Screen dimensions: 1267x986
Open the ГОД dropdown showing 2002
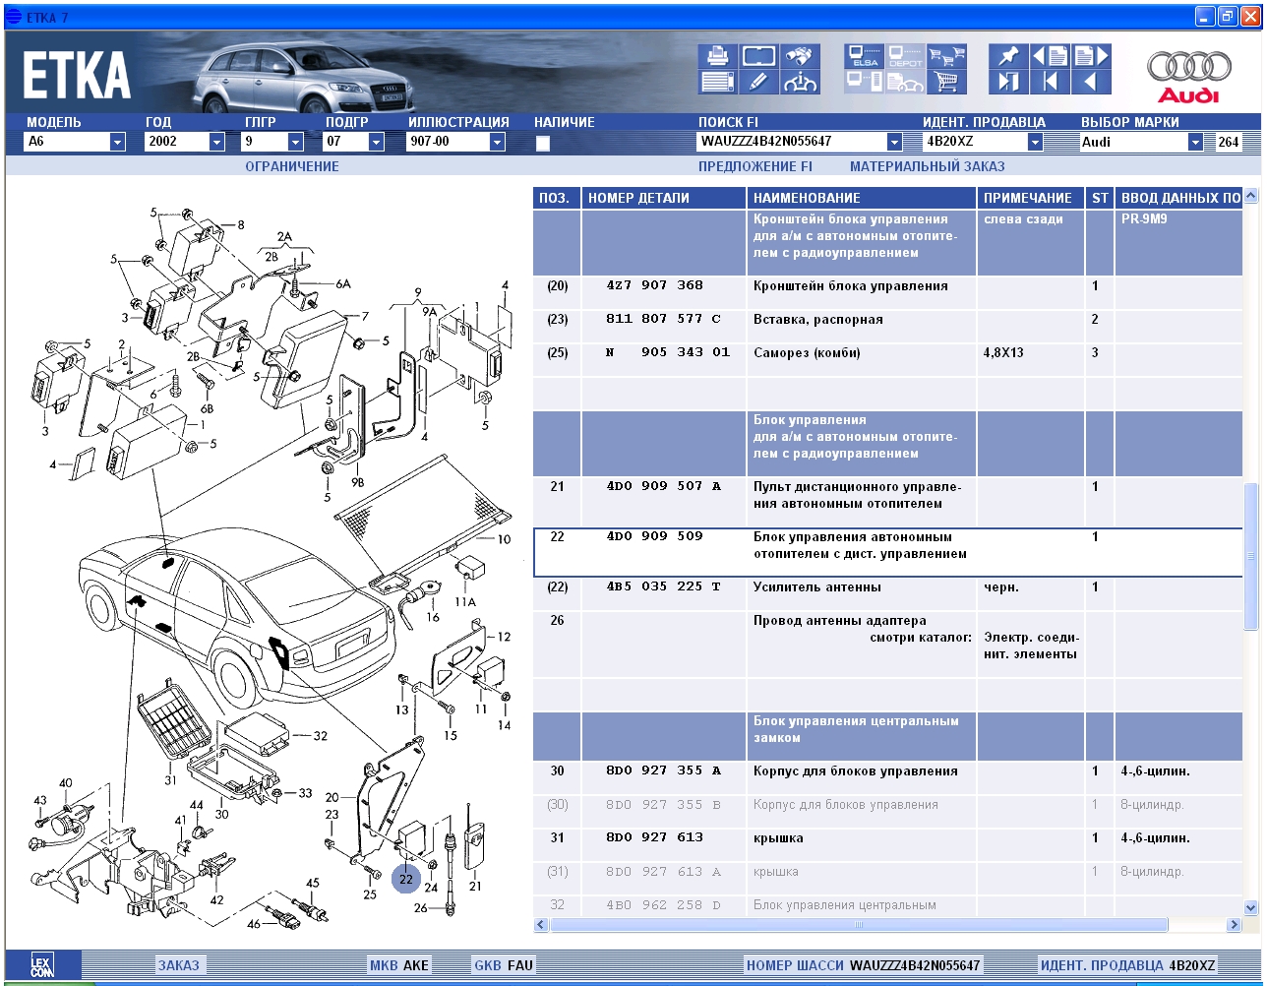coord(216,142)
